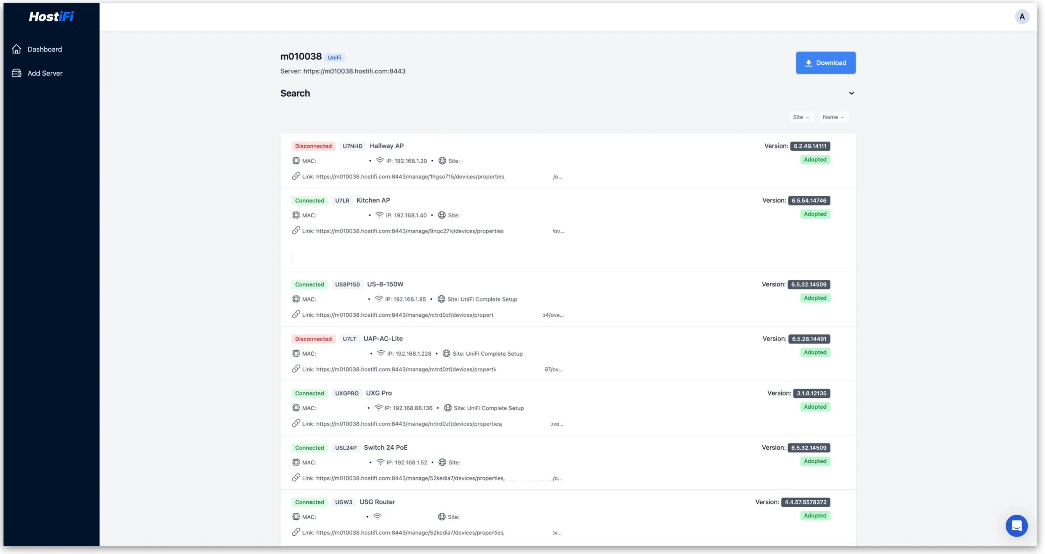
Task: Click the HostiFi logo in the sidebar
Action: (x=51, y=16)
